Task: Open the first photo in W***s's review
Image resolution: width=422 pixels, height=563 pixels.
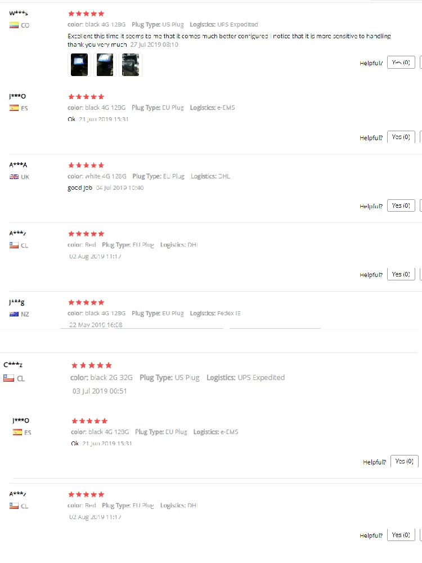Action: (78, 65)
